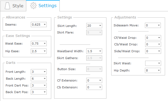Click the skirt shape icon on Style tab

coord(7,6)
